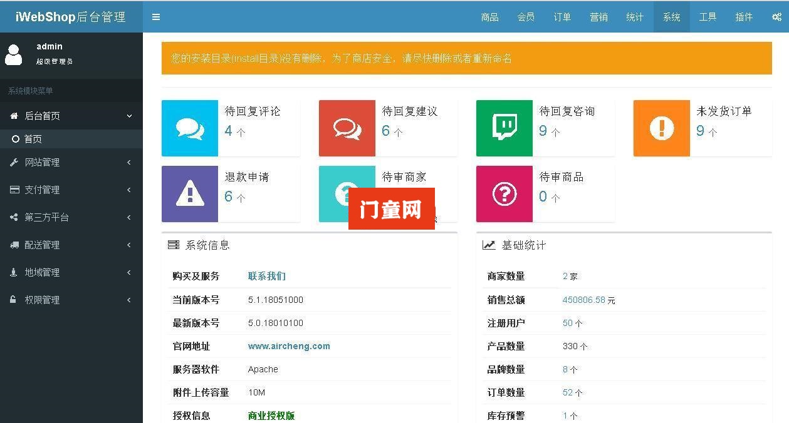Image resolution: width=789 pixels, height=423 pixels.
Task: Click the purple refund request warning icon
Action: (x=190, y=194)
